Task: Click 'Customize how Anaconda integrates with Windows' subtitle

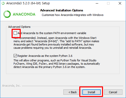Action: (x=72, y=15)
